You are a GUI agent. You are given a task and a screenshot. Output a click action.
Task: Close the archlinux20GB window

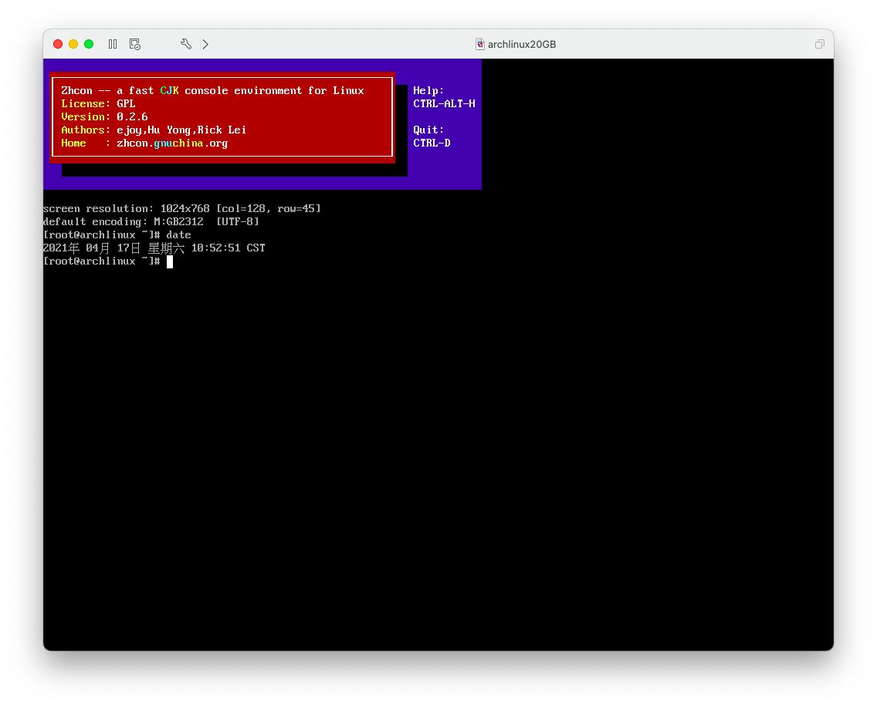(58, 44)
